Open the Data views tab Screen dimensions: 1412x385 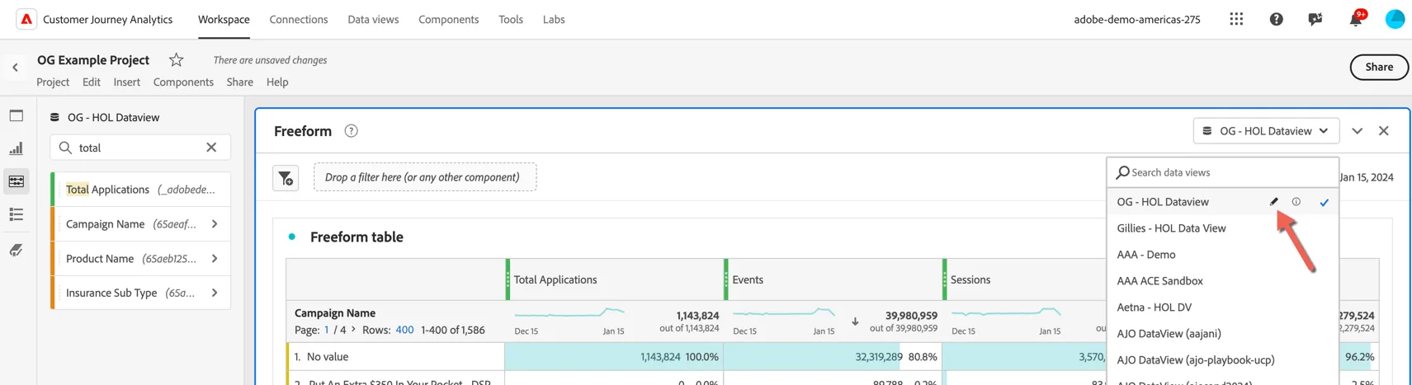tap(373, 19)
